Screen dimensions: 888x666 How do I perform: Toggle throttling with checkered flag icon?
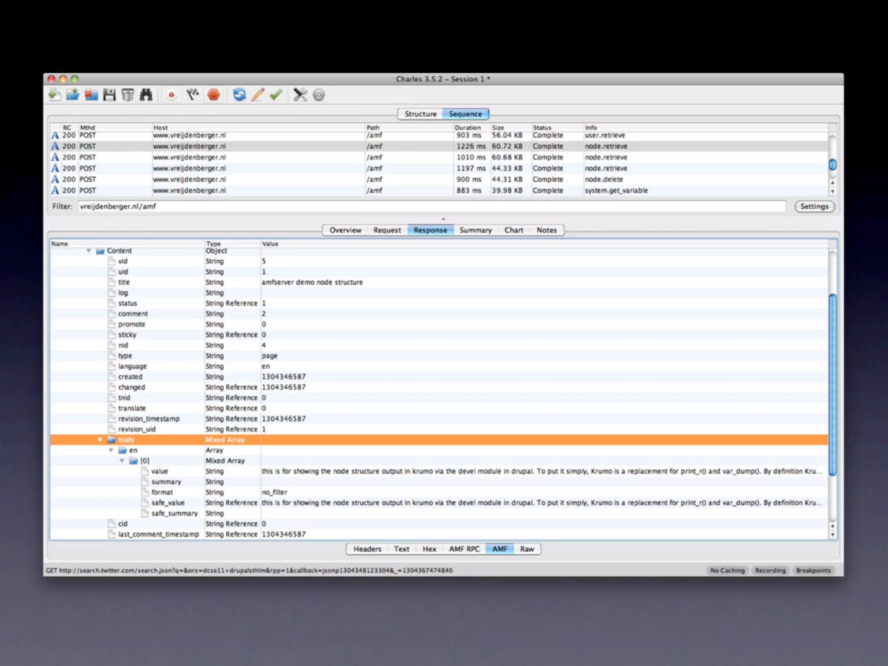(x=192, y=95)
